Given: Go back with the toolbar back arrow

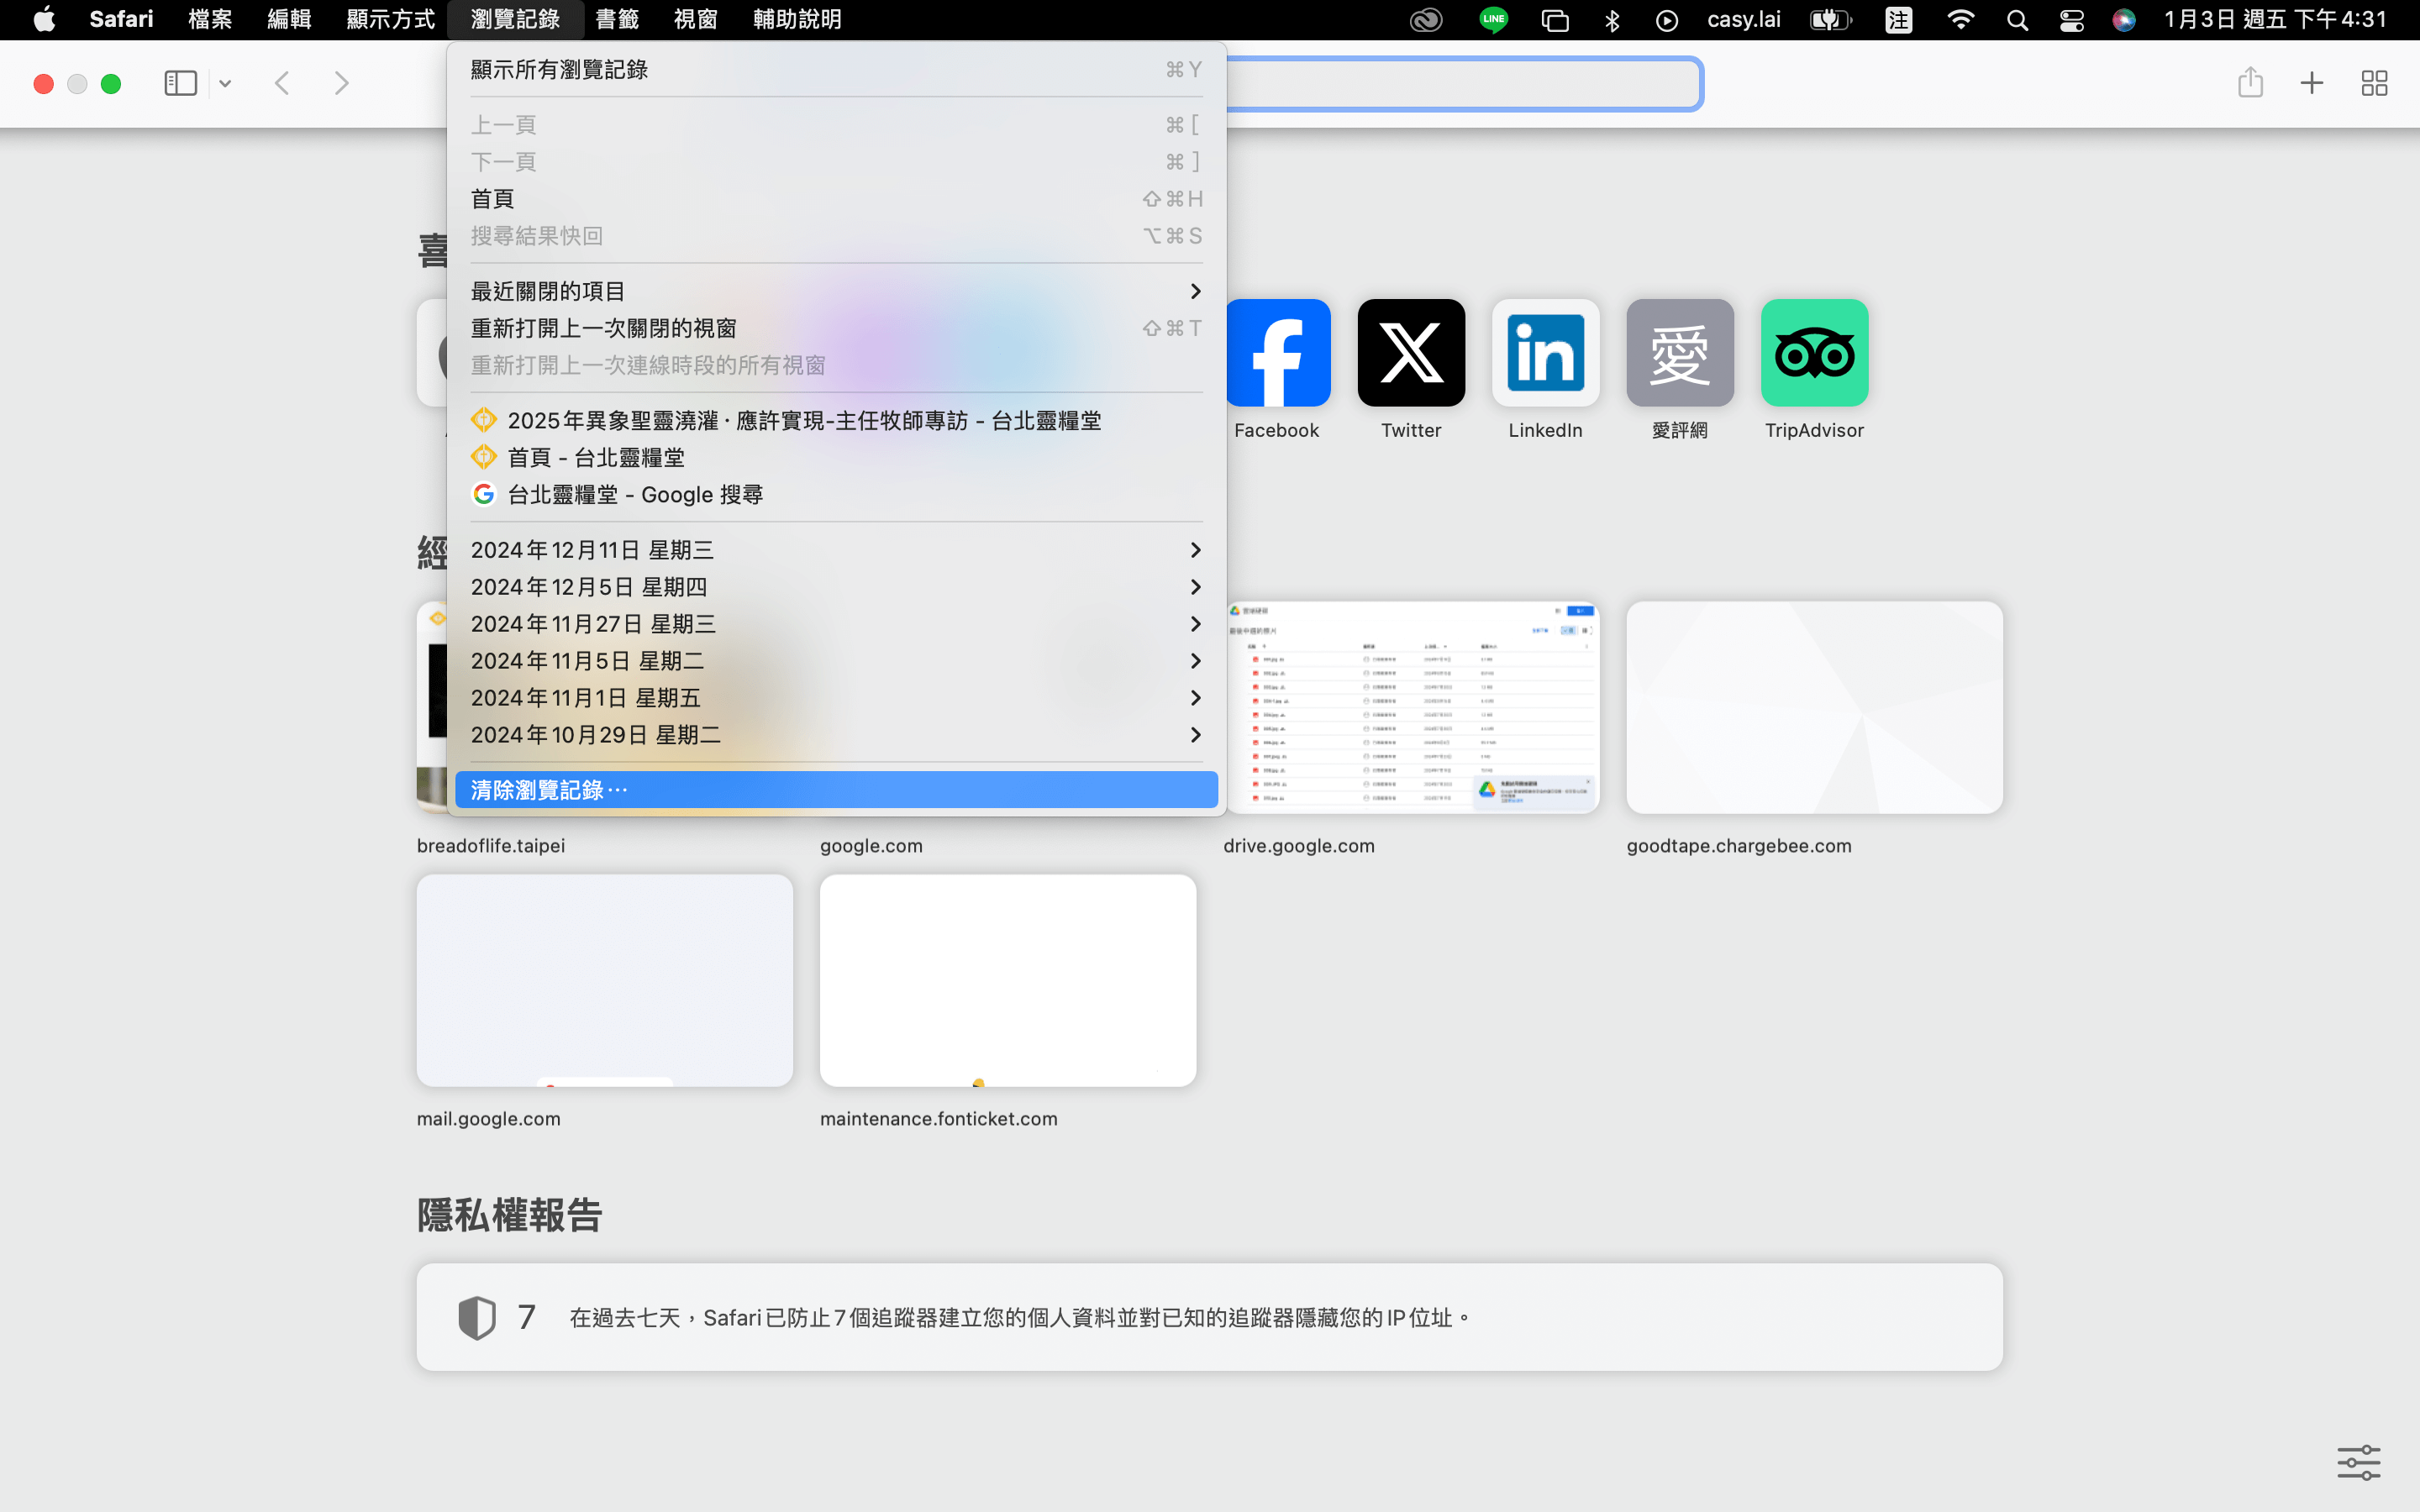Looking at the screenshot, I should click(x=282, y=83).
